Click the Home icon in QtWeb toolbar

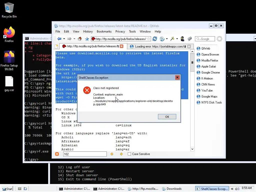point(80,39)
